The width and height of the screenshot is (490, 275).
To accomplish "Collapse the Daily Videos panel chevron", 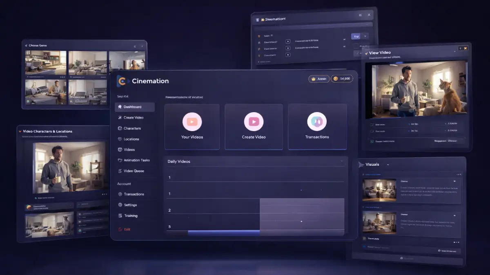I will click(x=342, y=162).
